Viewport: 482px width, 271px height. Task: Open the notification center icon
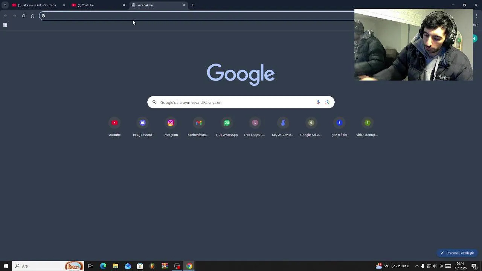click(474, 266)
